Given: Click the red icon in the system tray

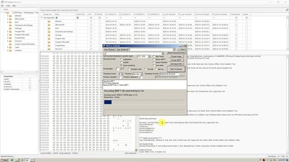Looking at the screenshot, I should point(264,160).
